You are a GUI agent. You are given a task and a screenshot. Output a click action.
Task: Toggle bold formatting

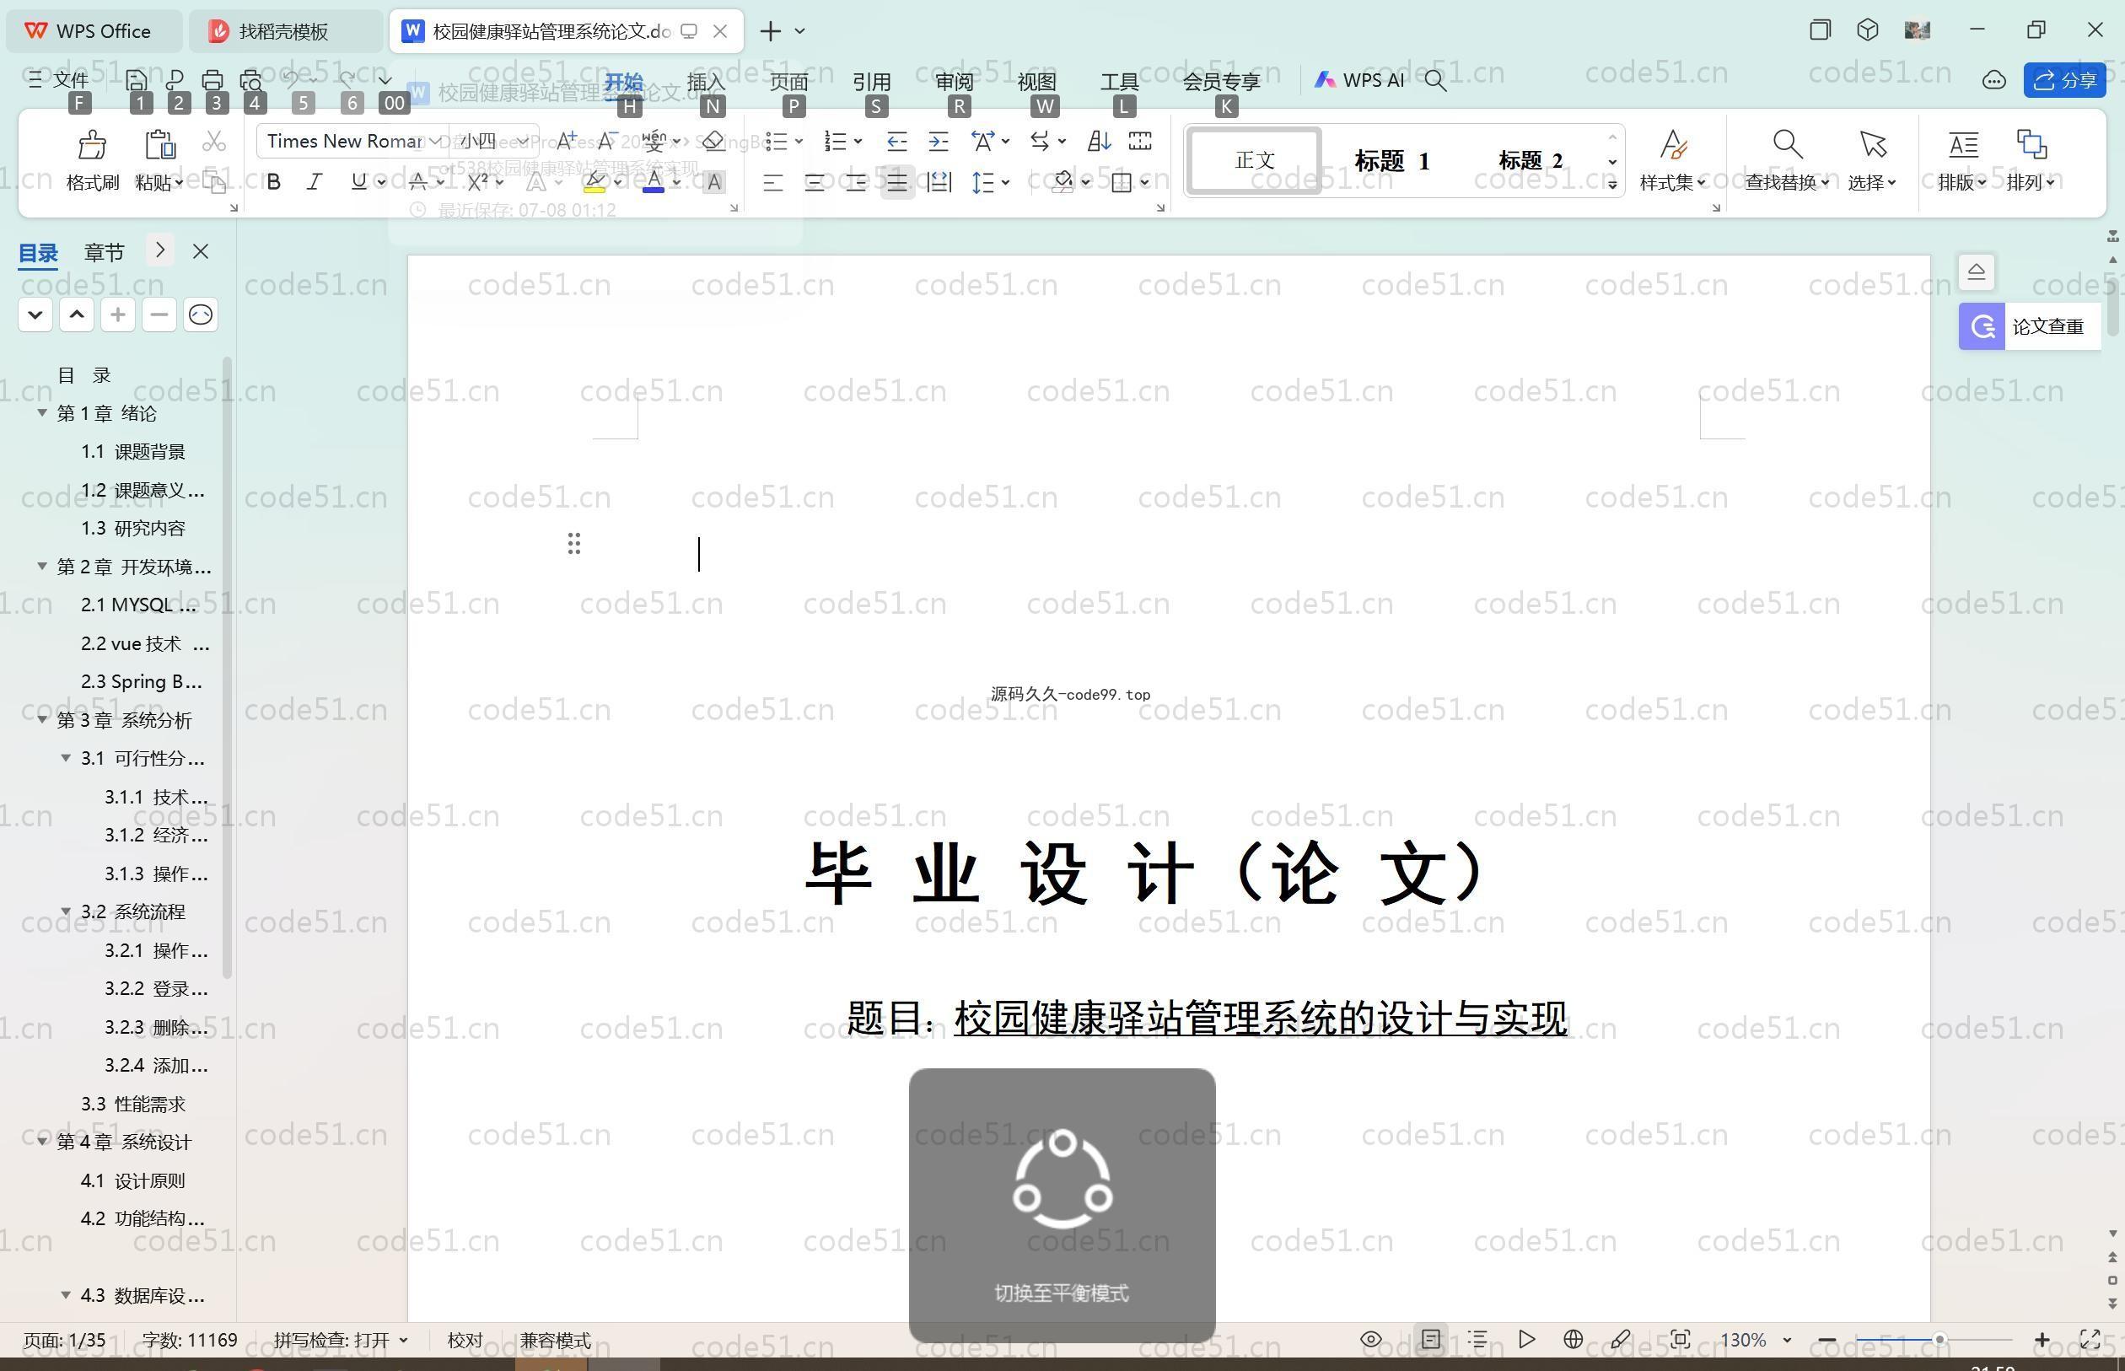(x=274, y=181)
